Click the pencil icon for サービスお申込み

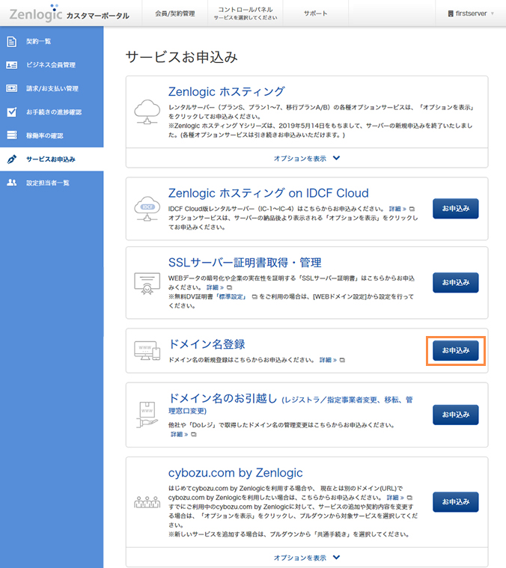[x=11, y=159]
